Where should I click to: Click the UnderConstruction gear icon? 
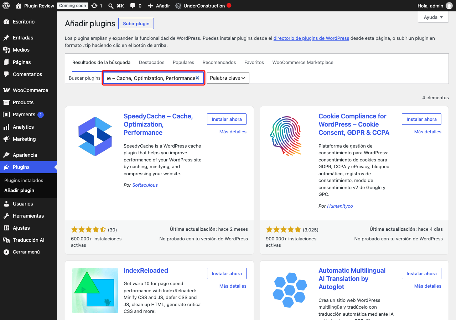point(178,6)
